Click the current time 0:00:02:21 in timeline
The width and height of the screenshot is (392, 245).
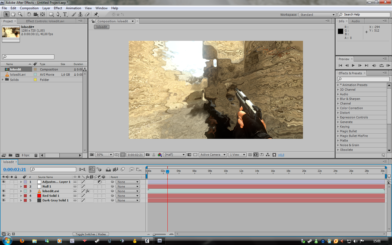tap(14, 169)
